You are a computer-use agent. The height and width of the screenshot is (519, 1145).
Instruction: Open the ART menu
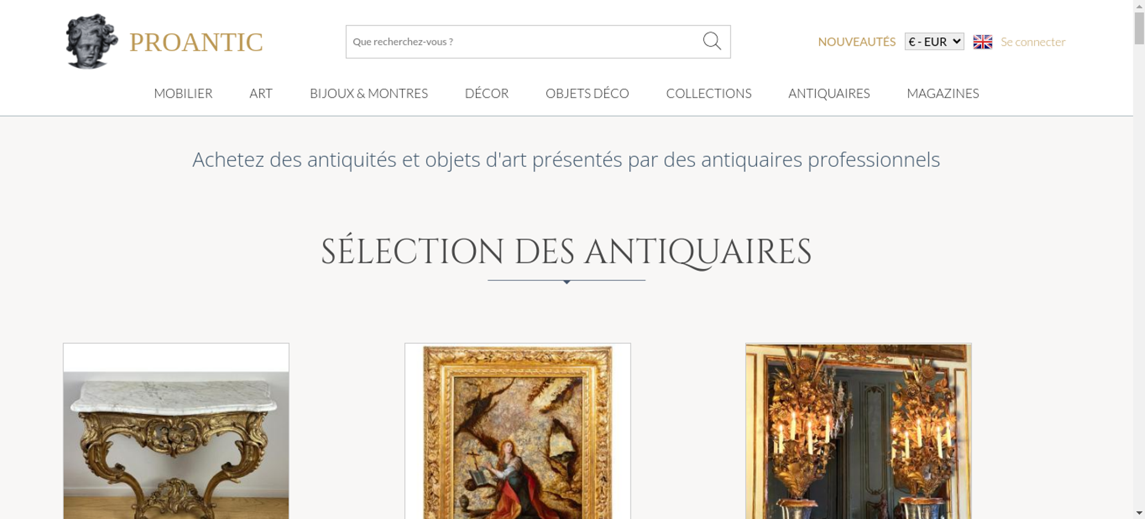pyautogui.click(x=261, y=93)
